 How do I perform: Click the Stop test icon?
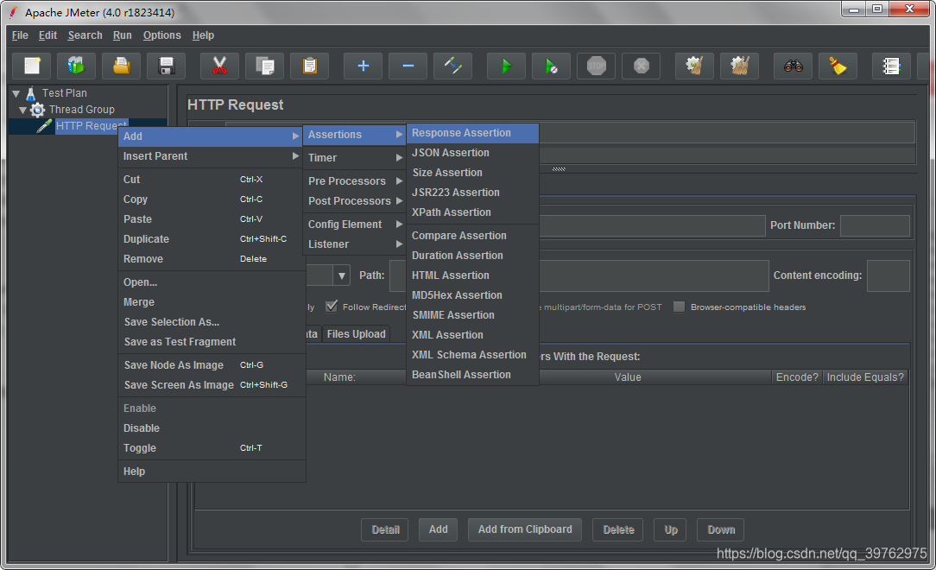pos(596,66)
